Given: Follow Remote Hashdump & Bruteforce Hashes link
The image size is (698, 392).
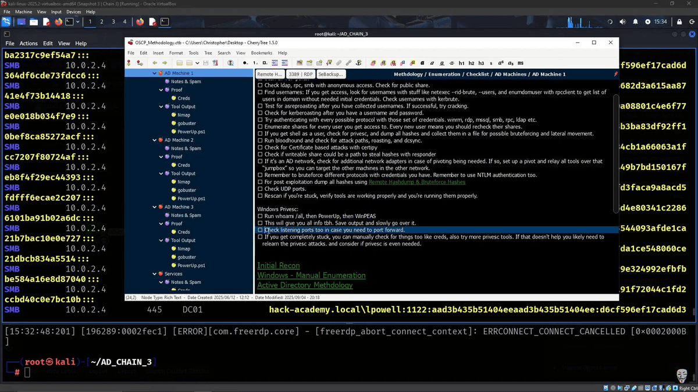Looking at the screenshot, I should [x=416, y=182].
